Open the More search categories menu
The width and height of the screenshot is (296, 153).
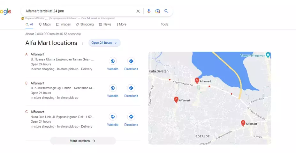(121, 24)
